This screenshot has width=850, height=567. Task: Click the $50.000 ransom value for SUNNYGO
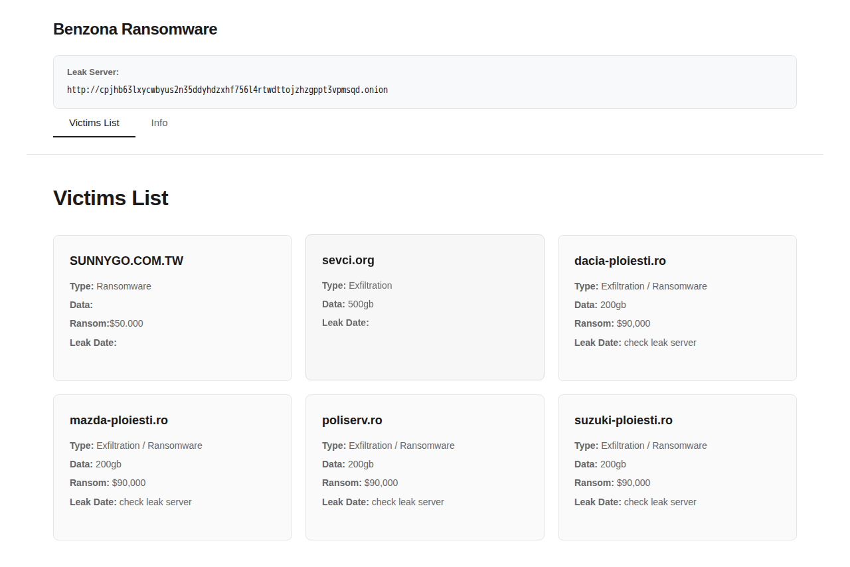[126, 323]
